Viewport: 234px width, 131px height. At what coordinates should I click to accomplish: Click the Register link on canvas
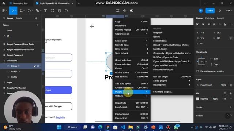(x=60, y=117)
